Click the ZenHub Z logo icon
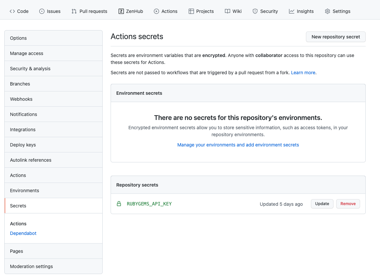This screenshot has width=380, height=280. tap(121, 11)
